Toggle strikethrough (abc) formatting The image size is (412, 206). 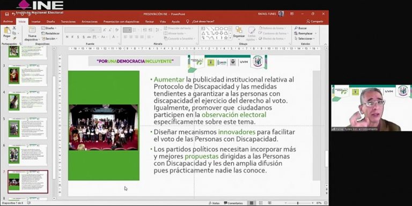pyautogui.click(x=89, y=37)
